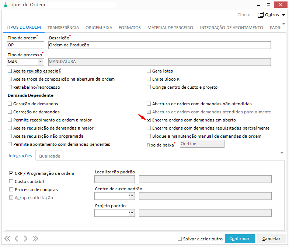Viewport: 289px width, 247px height.
Task: Enable Aceita requisição não programada
Action: coord(10,136)
